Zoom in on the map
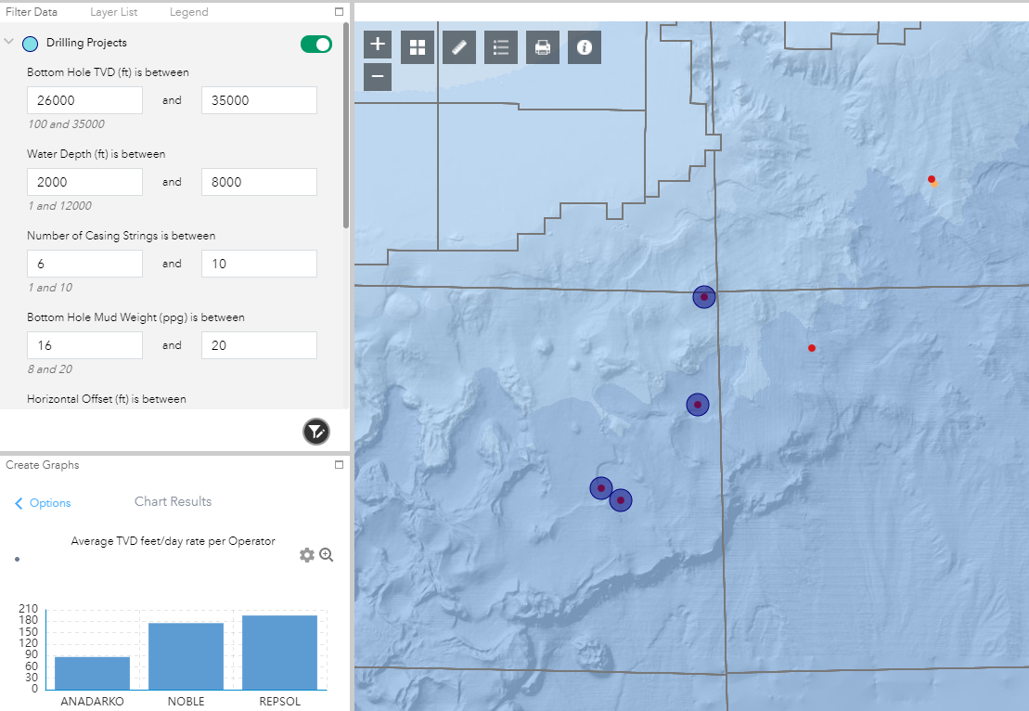This screenshot has height=711, width=1029. pos(378,45)
